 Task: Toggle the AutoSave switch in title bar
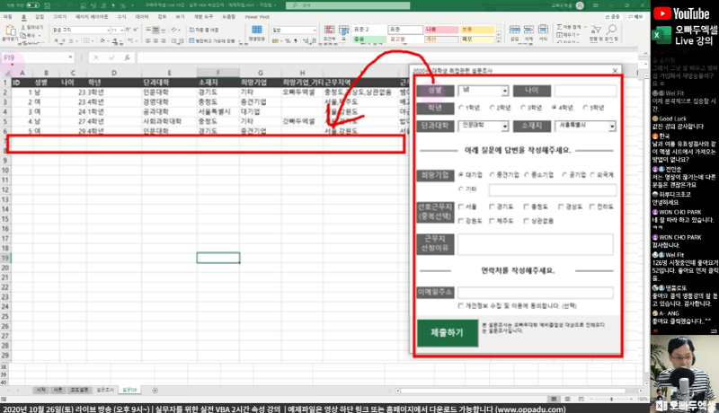coord(32,5)
